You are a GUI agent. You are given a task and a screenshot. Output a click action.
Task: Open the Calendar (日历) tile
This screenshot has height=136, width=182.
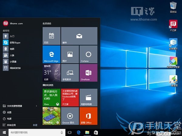pyautogui.click(x=52, y=36)
